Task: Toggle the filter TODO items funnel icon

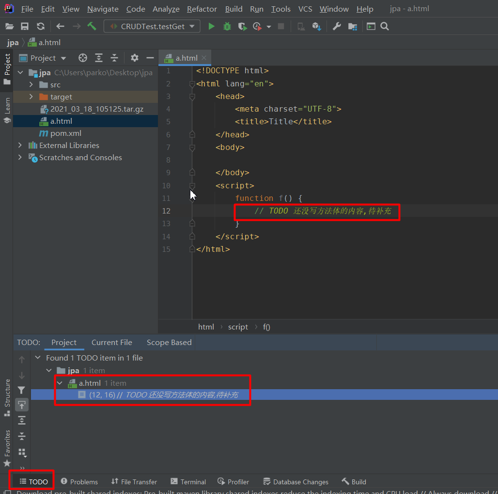Action: [x=21, y=390]
